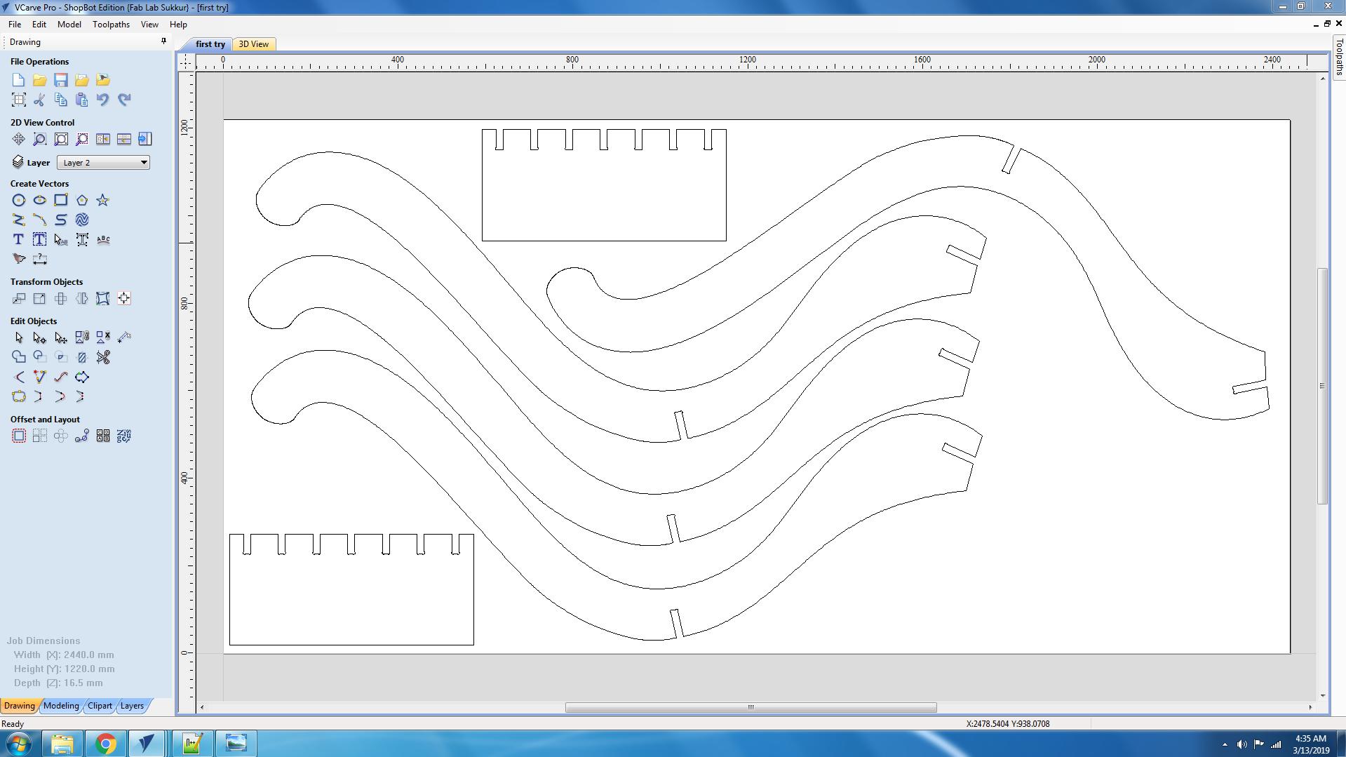This screenshot has width=1346, height=757.
Task: Select the Zoom to box tool
Action: point(40,139)
